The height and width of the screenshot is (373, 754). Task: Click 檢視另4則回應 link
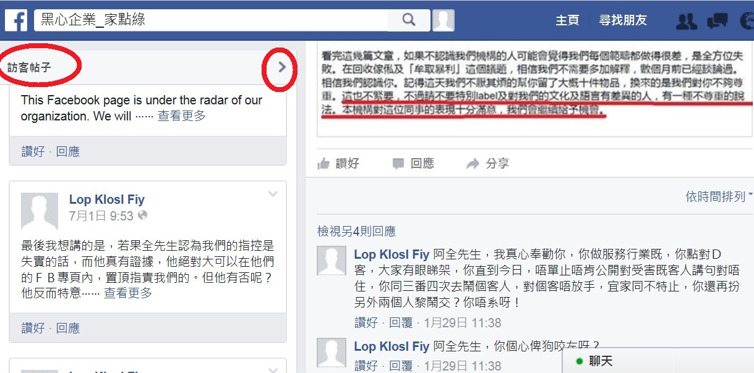click(356, 232)
